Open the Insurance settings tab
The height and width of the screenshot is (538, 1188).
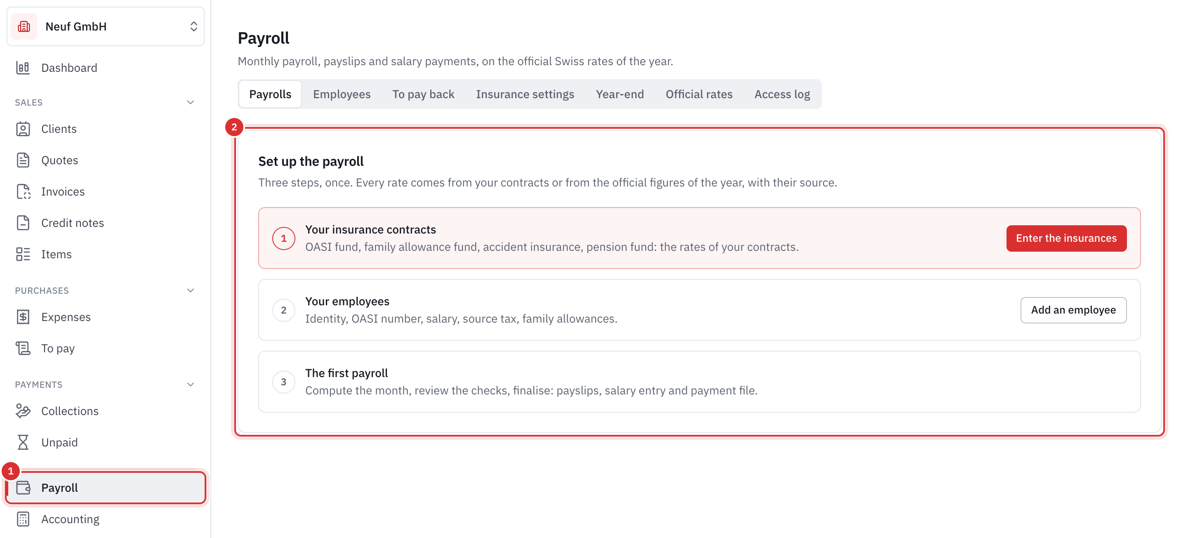click(525, 94)
